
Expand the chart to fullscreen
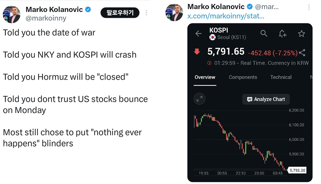coord(199,99)
